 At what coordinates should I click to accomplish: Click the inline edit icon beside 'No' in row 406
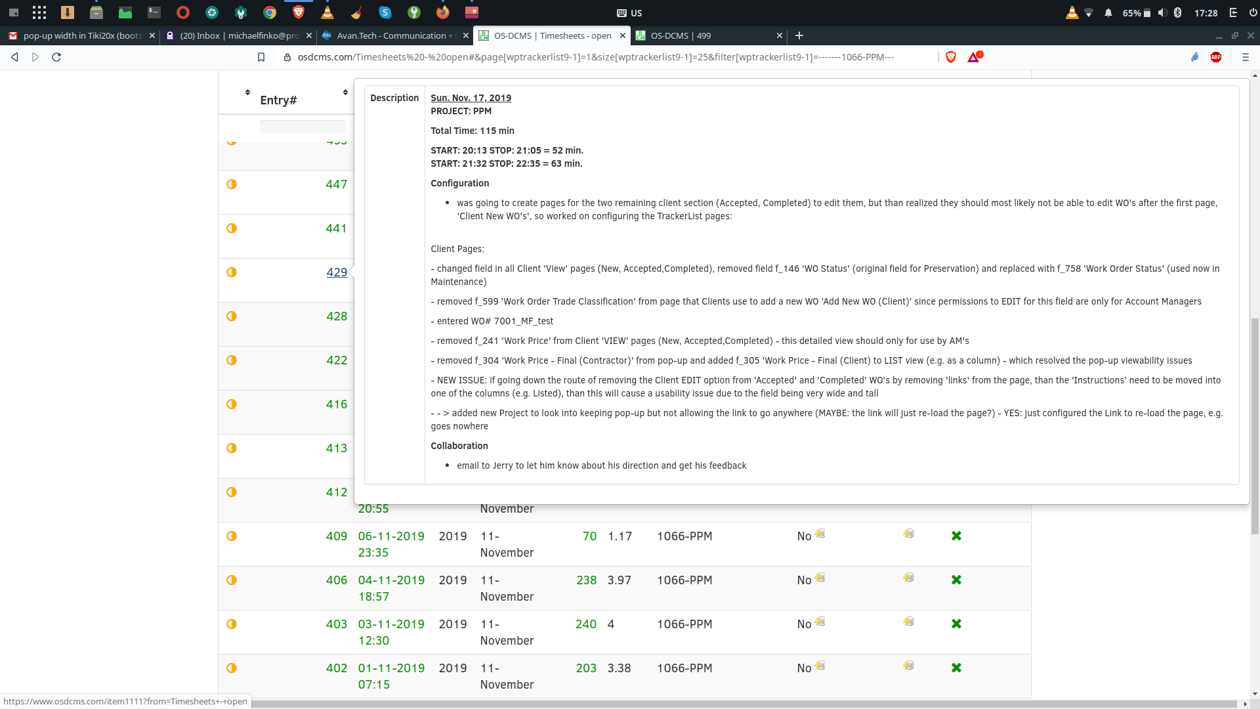tap(820, 578)
